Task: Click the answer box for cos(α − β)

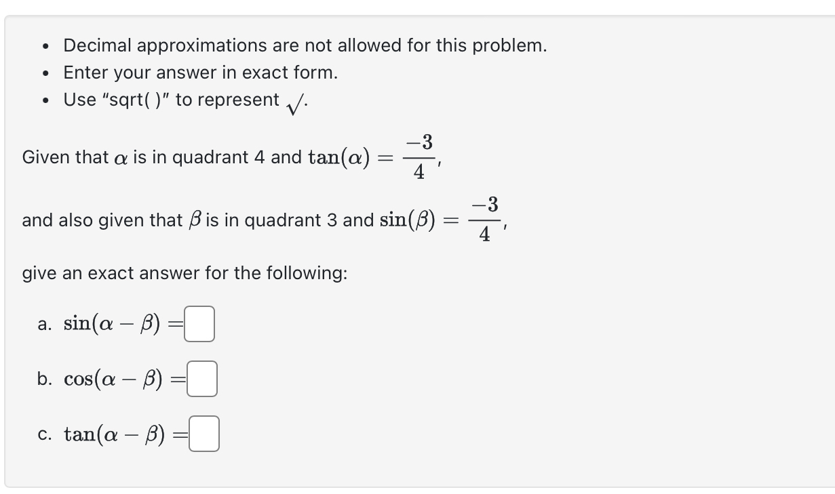Action: click(x=201, y=379)
